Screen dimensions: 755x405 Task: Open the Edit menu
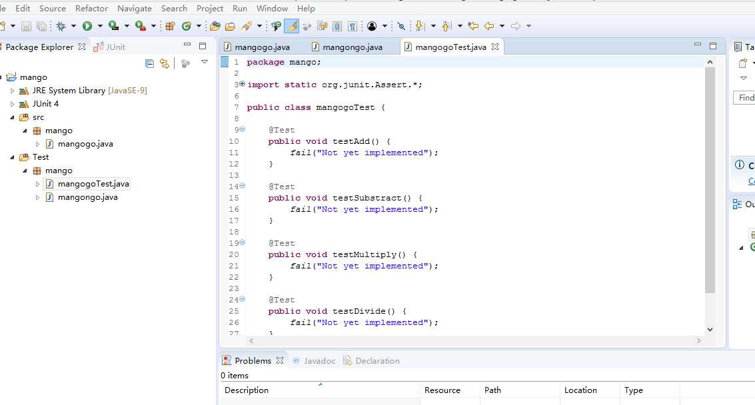23,9
